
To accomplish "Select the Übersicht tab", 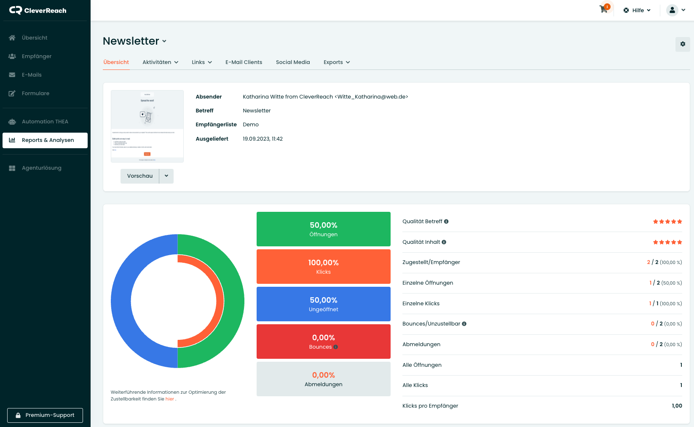I will tap(116, 62).
